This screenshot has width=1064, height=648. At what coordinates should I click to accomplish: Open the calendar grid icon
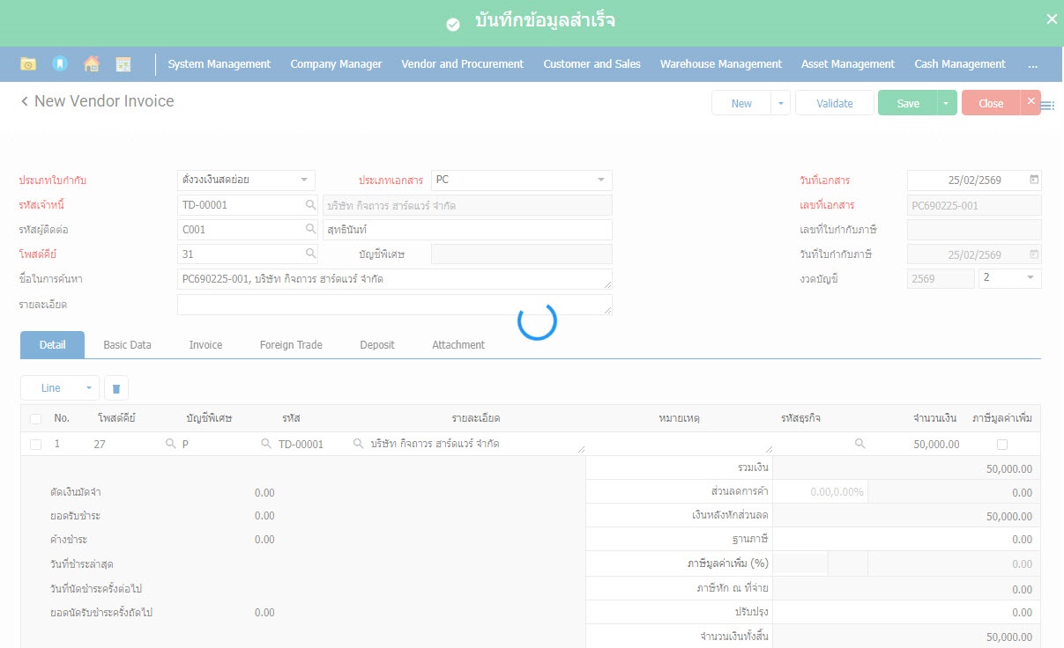pos(123,64)
